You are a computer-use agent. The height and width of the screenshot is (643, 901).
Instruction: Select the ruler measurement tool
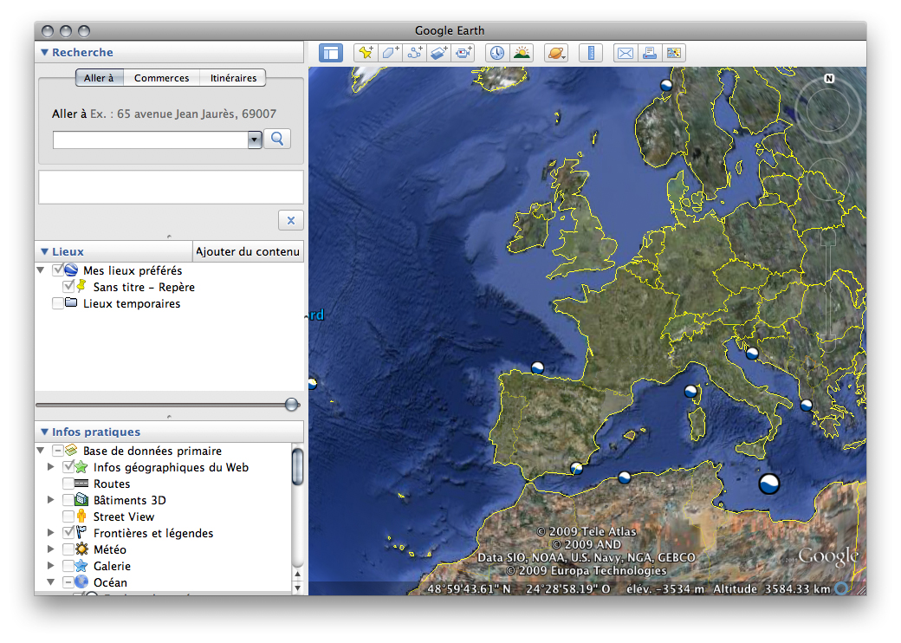[590, 53]
